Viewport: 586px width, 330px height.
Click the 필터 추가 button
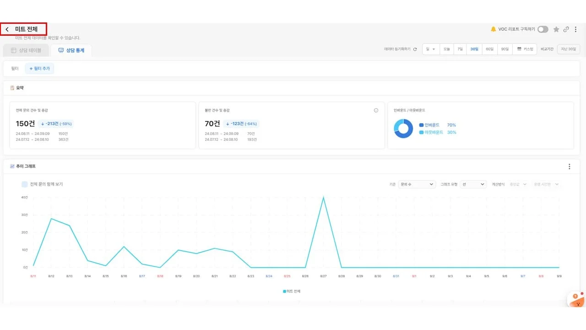[40, 69]
